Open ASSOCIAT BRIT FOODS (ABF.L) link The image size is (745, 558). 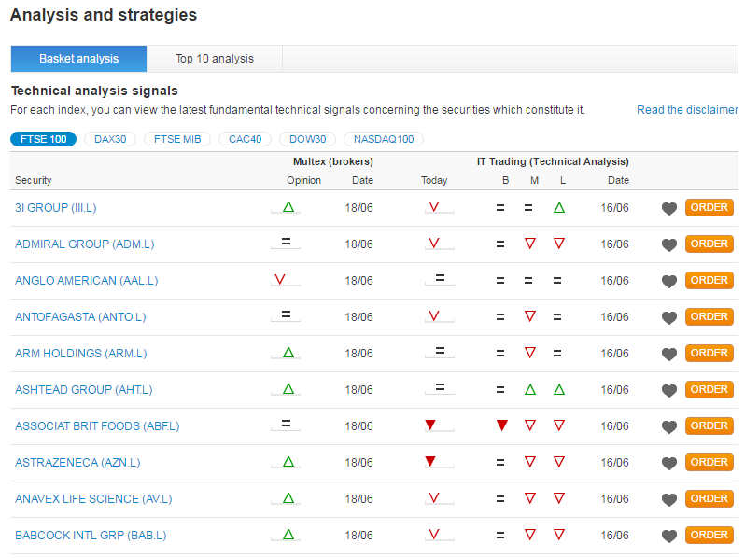[97, 426]
